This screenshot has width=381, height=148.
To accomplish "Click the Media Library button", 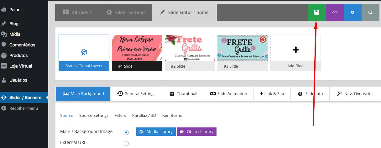I will [x=156, y=132].
